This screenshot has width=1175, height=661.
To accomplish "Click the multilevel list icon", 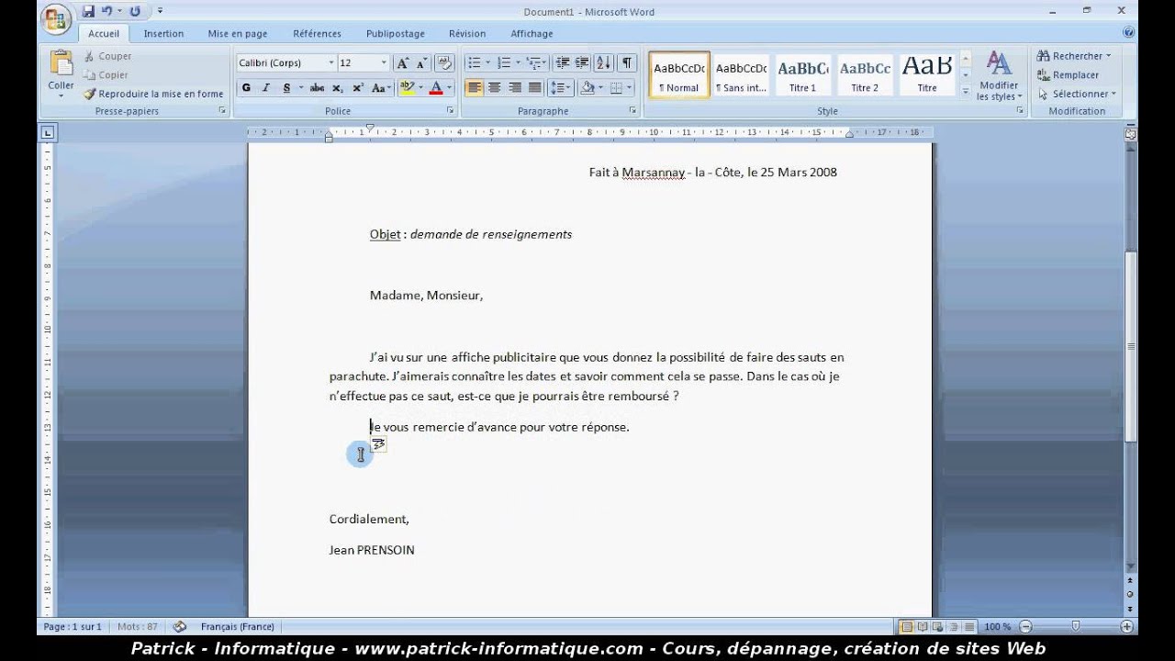I will (x=533, y=62).
